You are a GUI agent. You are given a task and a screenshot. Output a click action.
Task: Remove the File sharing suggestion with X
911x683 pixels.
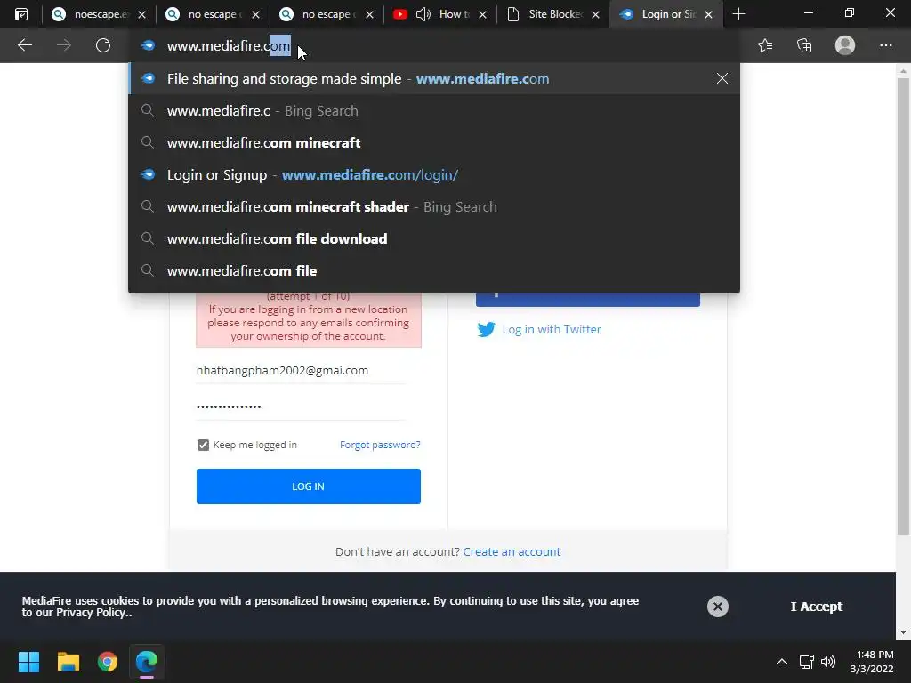point(722,78)
